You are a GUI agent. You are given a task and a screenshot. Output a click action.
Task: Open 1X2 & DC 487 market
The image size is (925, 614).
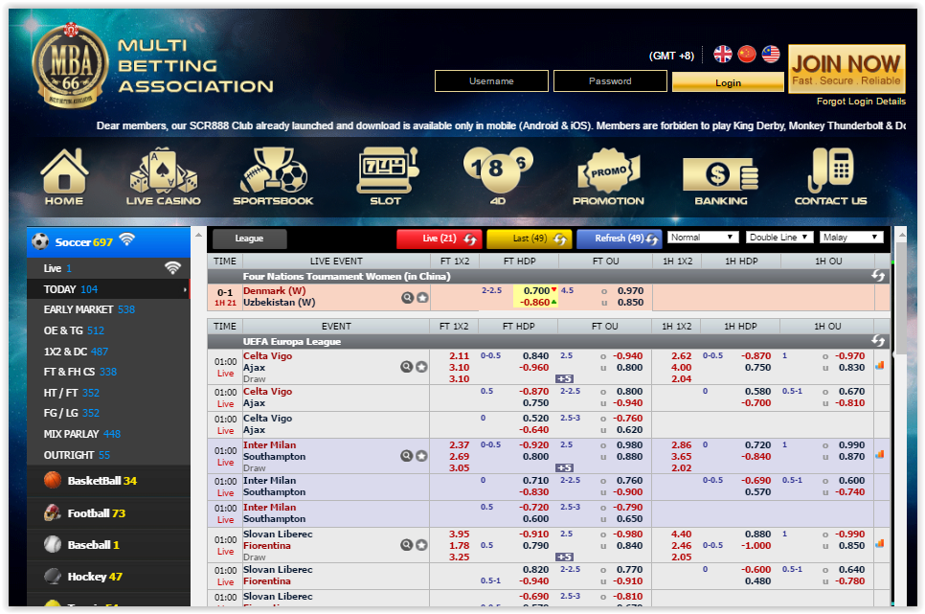(x=108, y=352)
